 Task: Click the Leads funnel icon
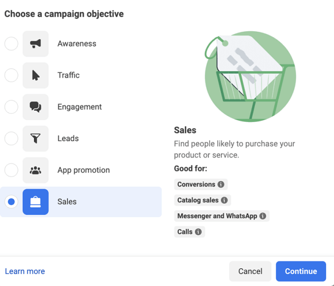tap(36, 139)
